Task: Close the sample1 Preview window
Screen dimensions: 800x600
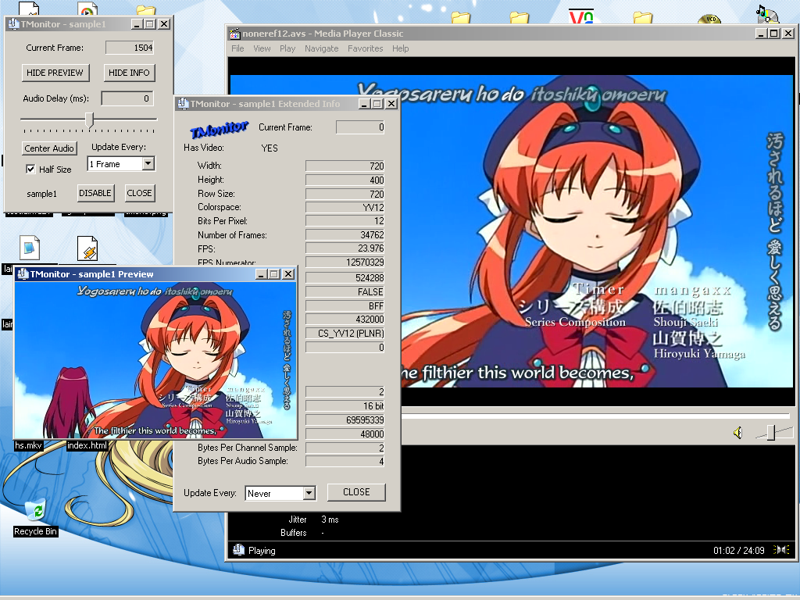Action: click(x=288, y=274)
